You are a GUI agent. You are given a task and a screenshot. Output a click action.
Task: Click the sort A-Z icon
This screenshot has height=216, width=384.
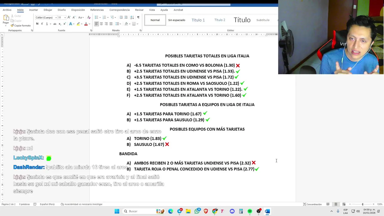(132, 17)
